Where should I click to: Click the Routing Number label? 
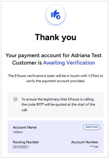[26, 142]
